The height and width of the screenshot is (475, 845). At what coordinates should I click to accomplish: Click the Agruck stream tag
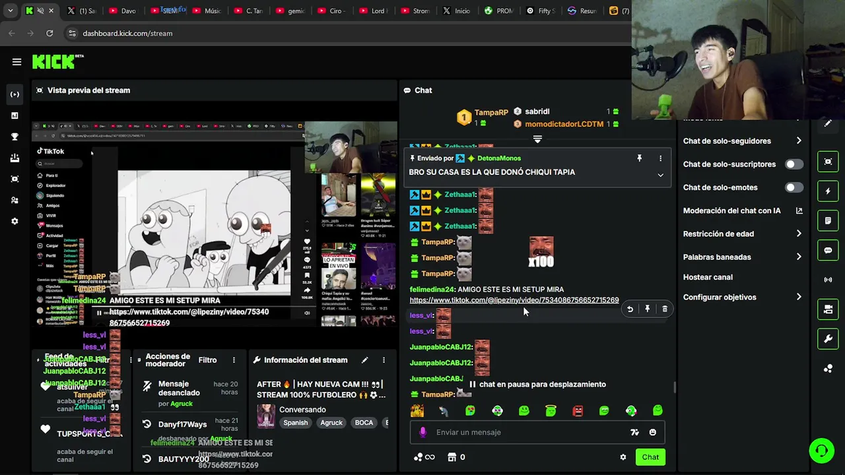pos(331,423)
